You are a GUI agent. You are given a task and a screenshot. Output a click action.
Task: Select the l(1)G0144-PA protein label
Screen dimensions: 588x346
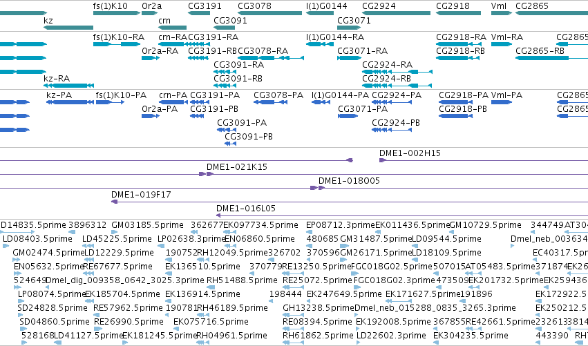[340, 95]
